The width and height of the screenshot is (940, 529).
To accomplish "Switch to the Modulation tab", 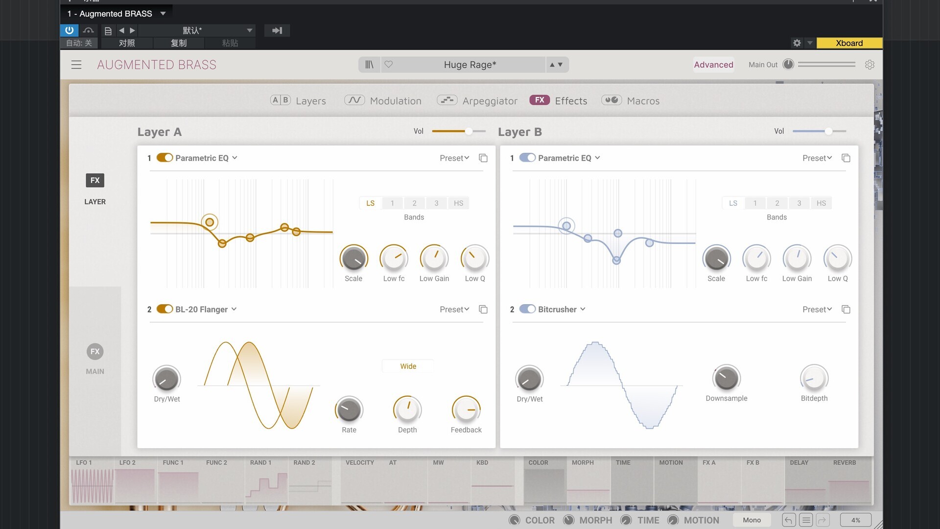I will point(382,100).
